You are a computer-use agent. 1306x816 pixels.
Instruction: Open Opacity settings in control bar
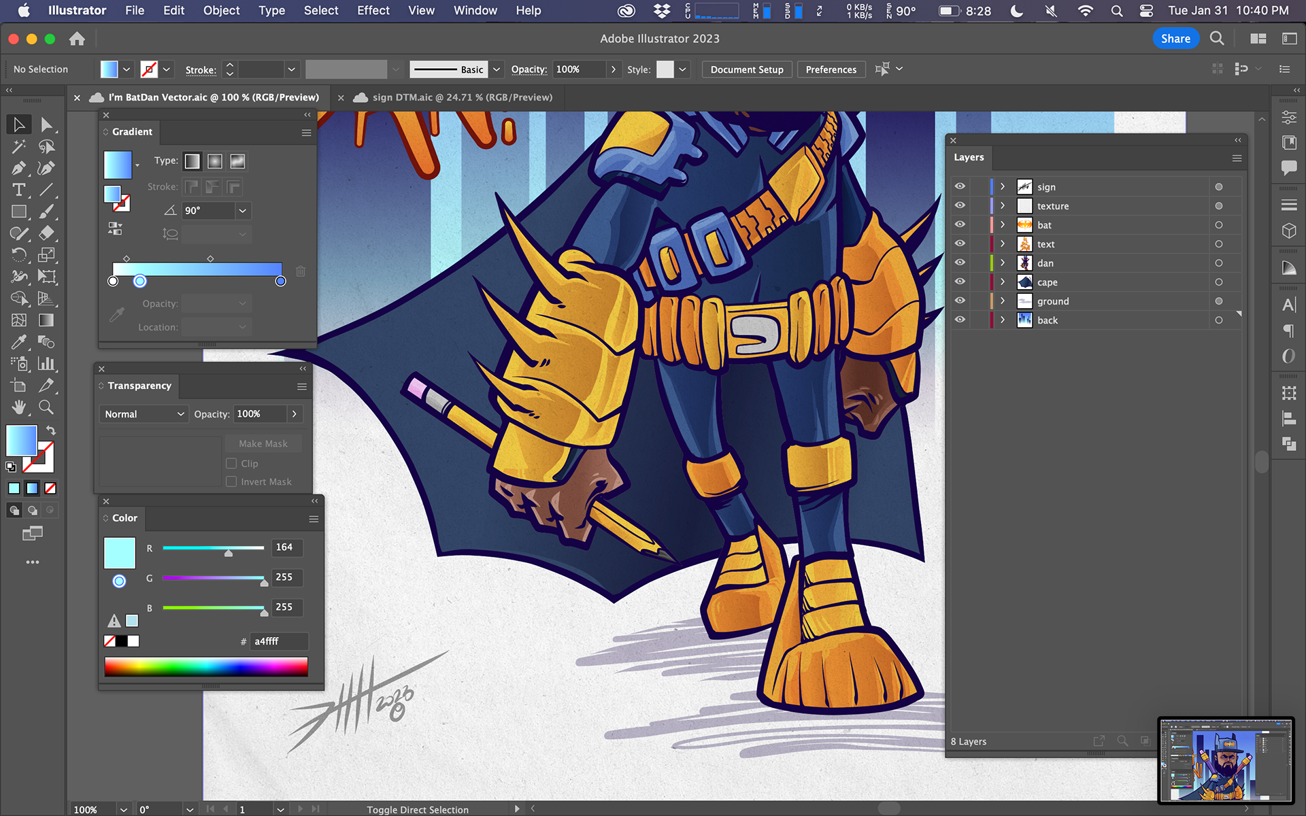pos(529,69)
